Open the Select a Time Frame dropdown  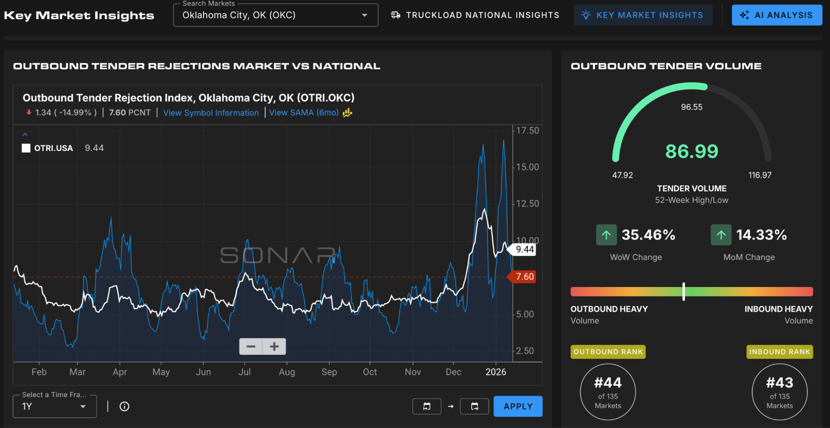(54, 406)
